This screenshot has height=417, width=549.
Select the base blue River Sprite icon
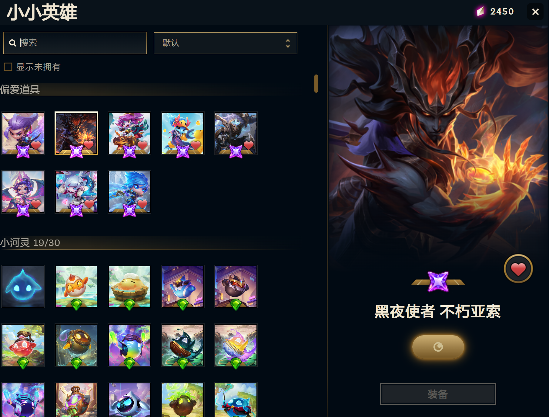pos(23,286)
